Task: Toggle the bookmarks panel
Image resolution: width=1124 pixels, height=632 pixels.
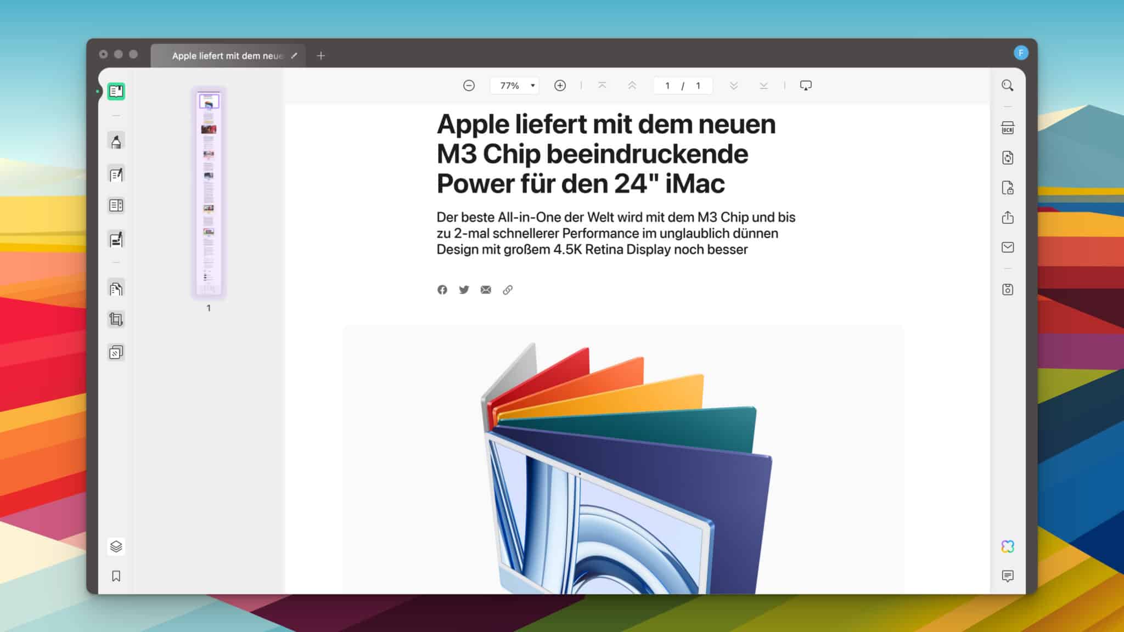Action: (x=116, y=576)
